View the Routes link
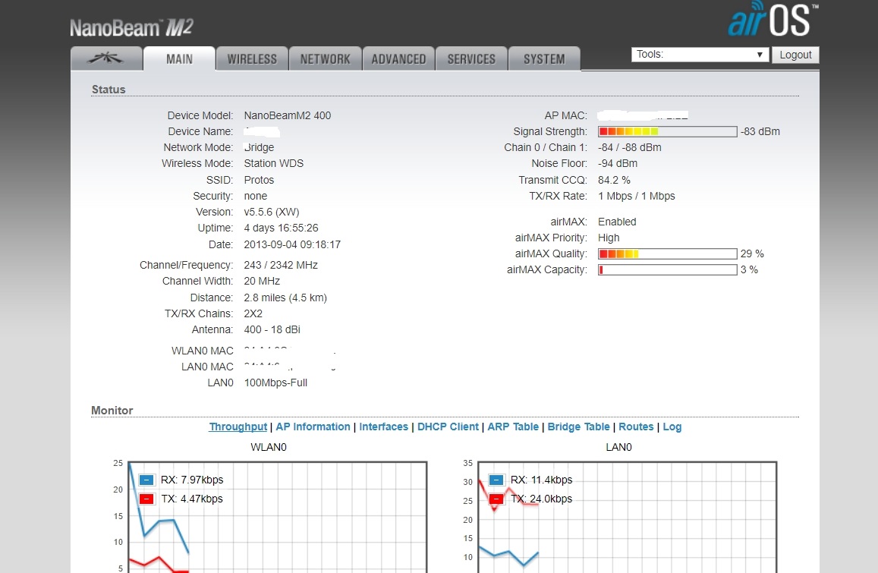This screenshot has height=573, width=878. click(x=636, y=427)
